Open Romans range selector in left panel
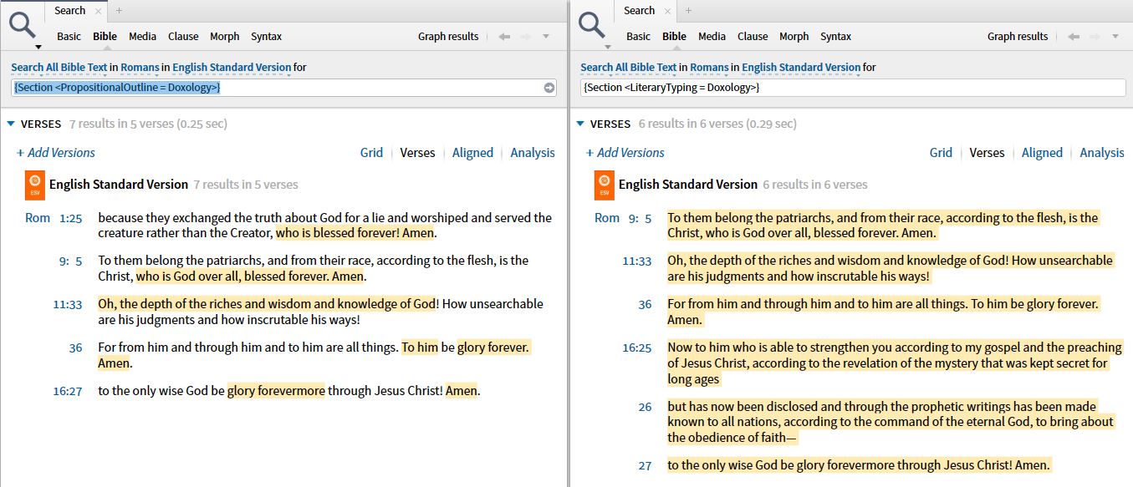The height and width of the screenshot is (487, 1133). pos(140,68)
